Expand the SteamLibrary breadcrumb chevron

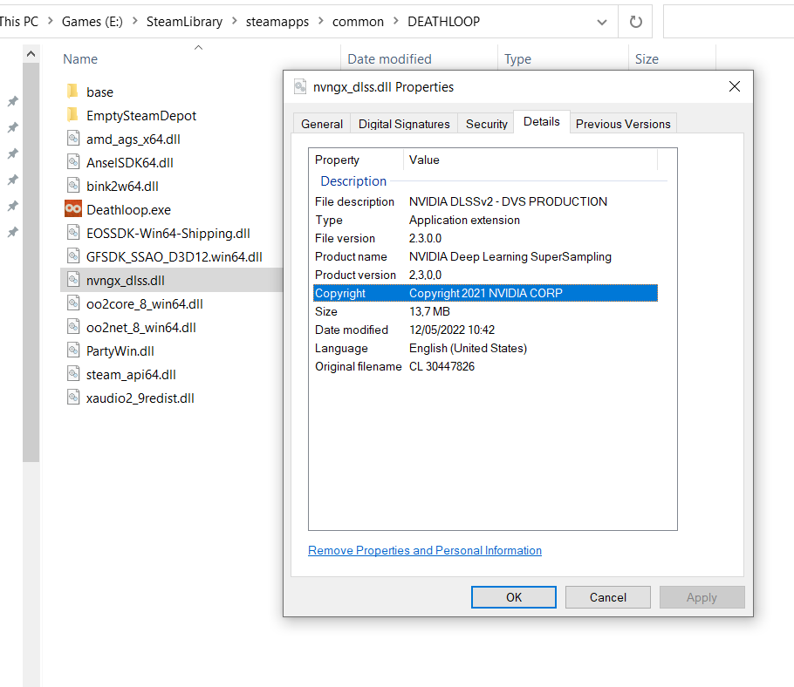click(235, 21)
